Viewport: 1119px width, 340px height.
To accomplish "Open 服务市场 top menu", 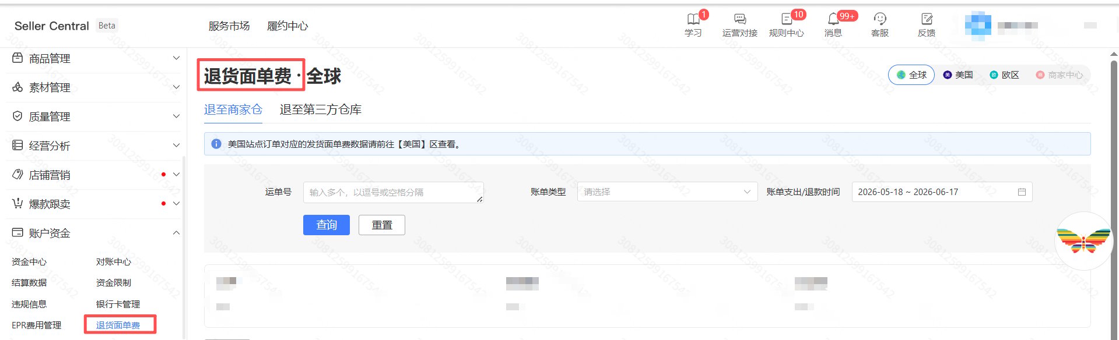I will pyautogui.click(x=229, y=26).
